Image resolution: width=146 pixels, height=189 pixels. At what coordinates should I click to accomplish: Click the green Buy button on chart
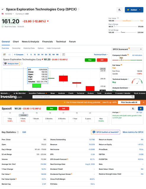click(x=90, y=60)
